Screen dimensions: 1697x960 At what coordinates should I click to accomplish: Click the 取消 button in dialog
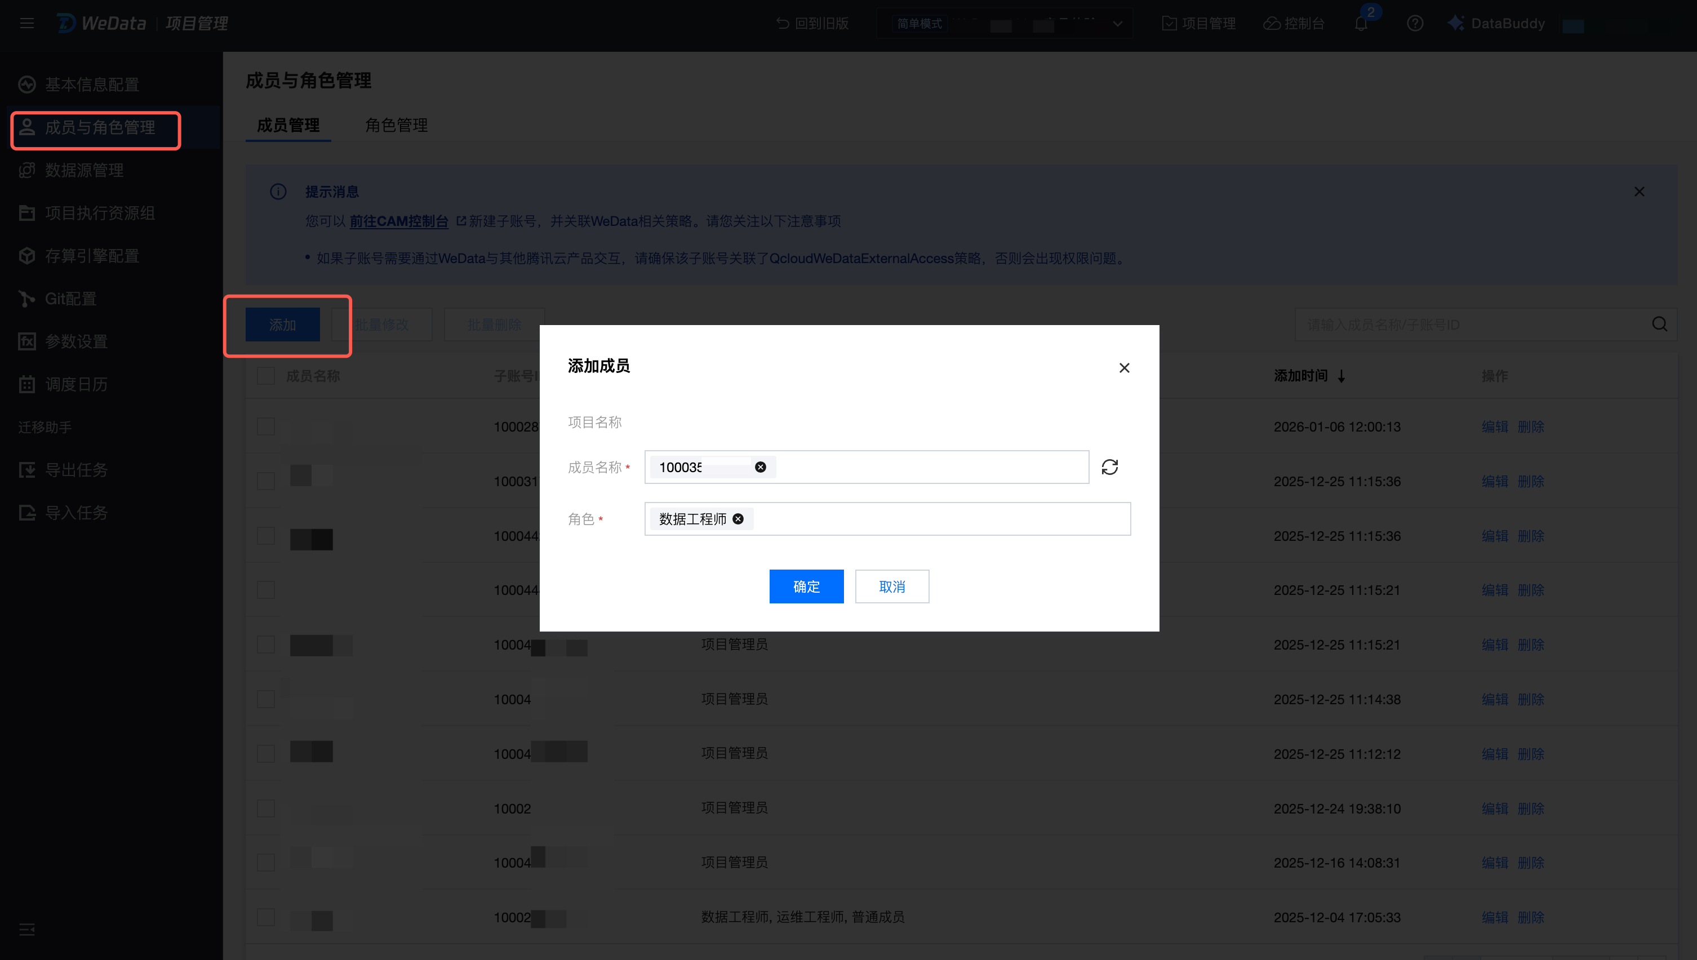pyautogui.click(x=891, y=586)
